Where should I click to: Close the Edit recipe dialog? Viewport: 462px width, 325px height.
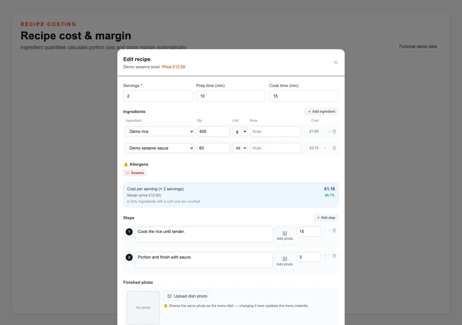[336, 62]
